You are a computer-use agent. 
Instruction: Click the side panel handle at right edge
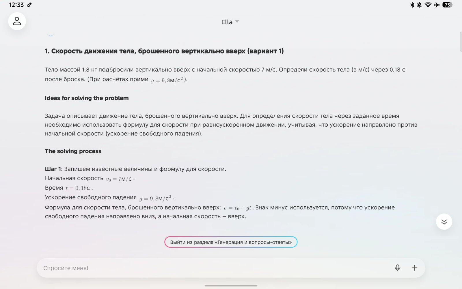coord(461,42)
